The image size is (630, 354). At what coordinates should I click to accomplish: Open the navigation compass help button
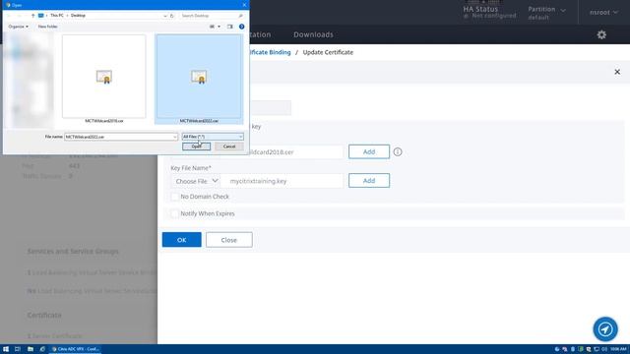(x=605, y=329)
